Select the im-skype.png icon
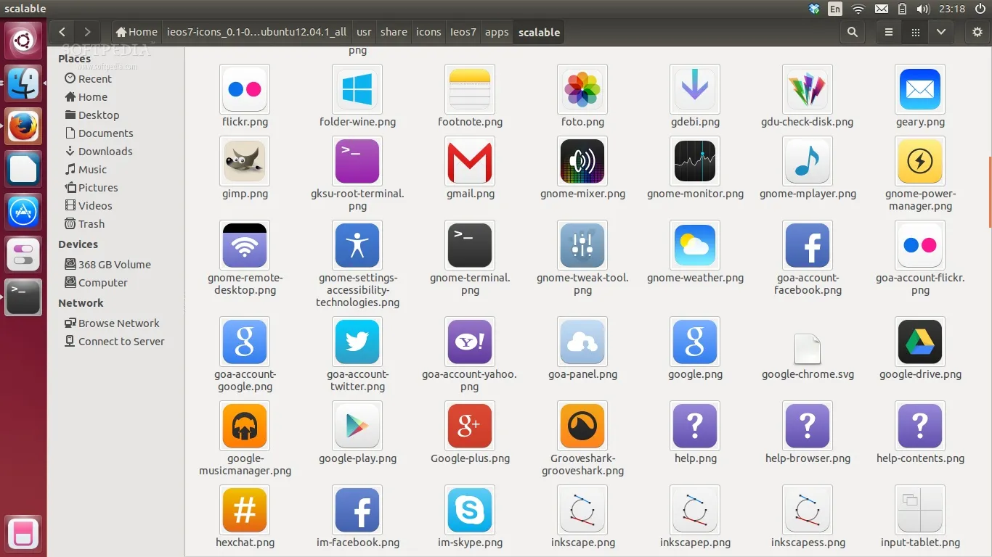The image size is (992, 557). [x=470, y=510]
